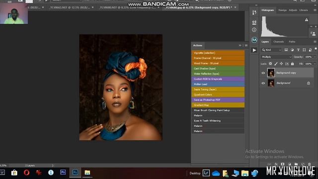Open the Opacity slider dropdown arrow
318x179 pixels.
315,57
